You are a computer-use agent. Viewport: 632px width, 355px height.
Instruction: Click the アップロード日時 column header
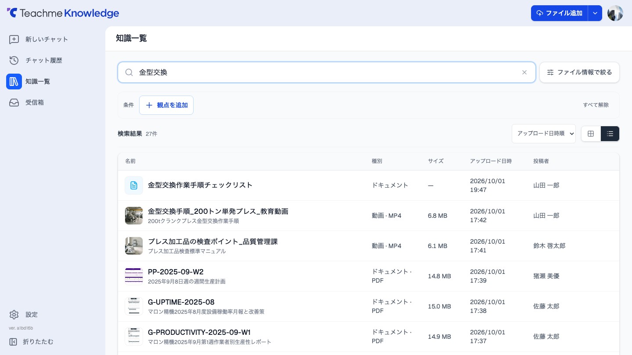pos(491,161)
